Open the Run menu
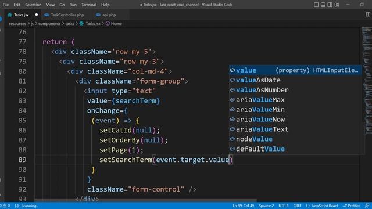Image resolution: width=372 pixels, height=209 pixels. coord(73,5)
